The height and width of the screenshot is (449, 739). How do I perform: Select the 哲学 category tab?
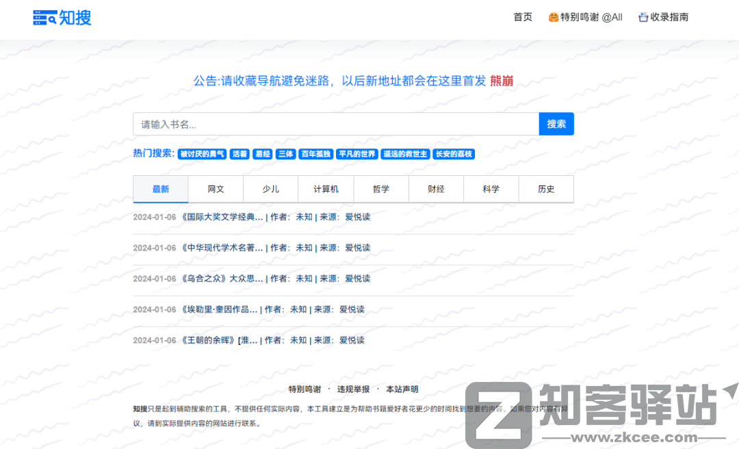coord(381,189)
